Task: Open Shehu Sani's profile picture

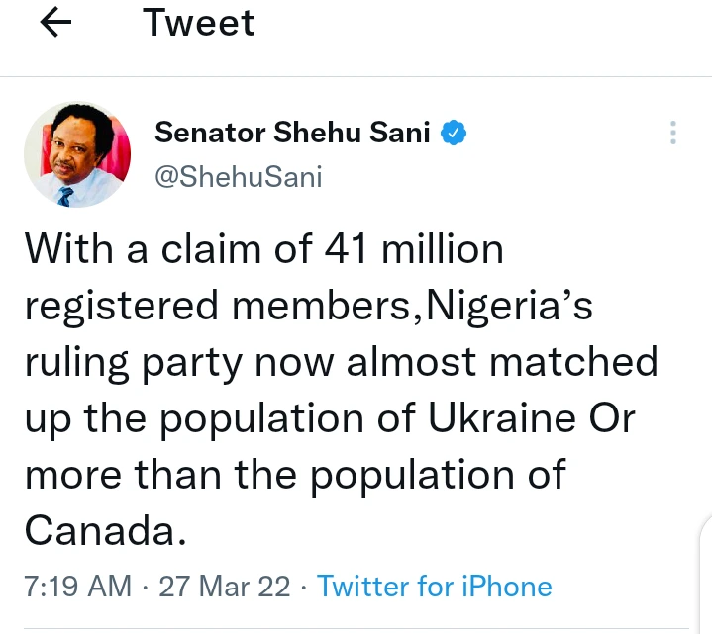Action: click(77, 155)
